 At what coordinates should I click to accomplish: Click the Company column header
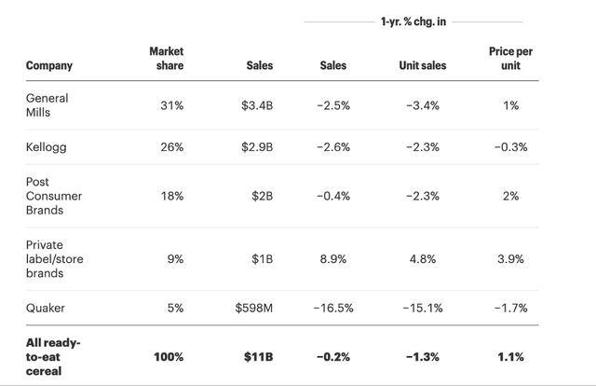pos(49,66)
